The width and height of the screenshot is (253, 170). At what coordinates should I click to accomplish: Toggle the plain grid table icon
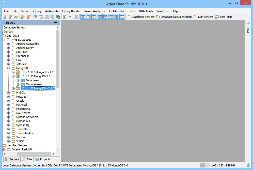click(100, 17)
